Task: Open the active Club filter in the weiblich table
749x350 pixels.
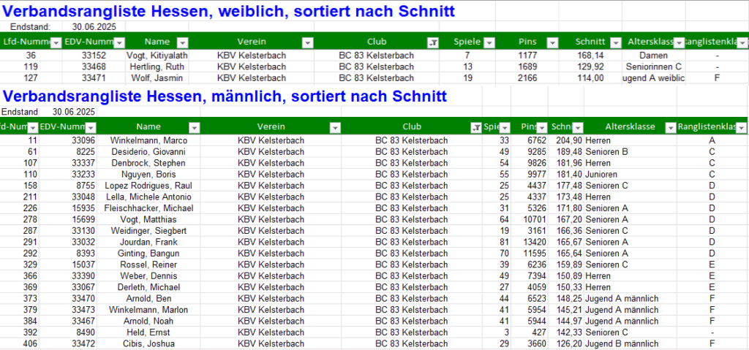Action: click(433, 42)
